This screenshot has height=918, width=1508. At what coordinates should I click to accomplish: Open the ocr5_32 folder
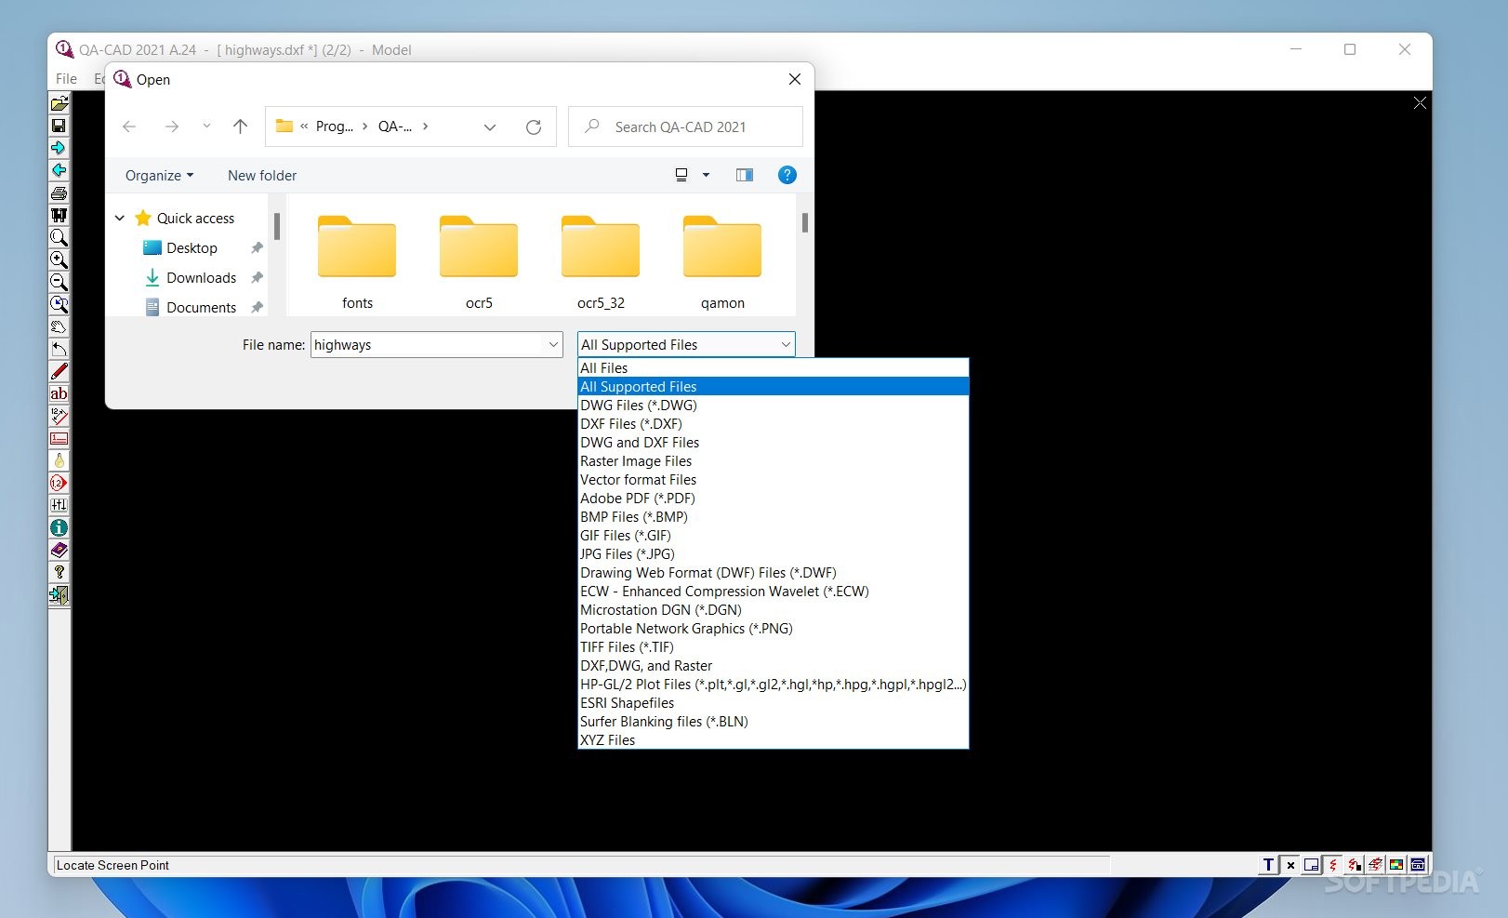(601, 262)
